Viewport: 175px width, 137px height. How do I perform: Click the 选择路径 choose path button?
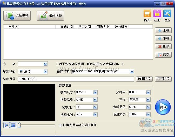[144, 79]
